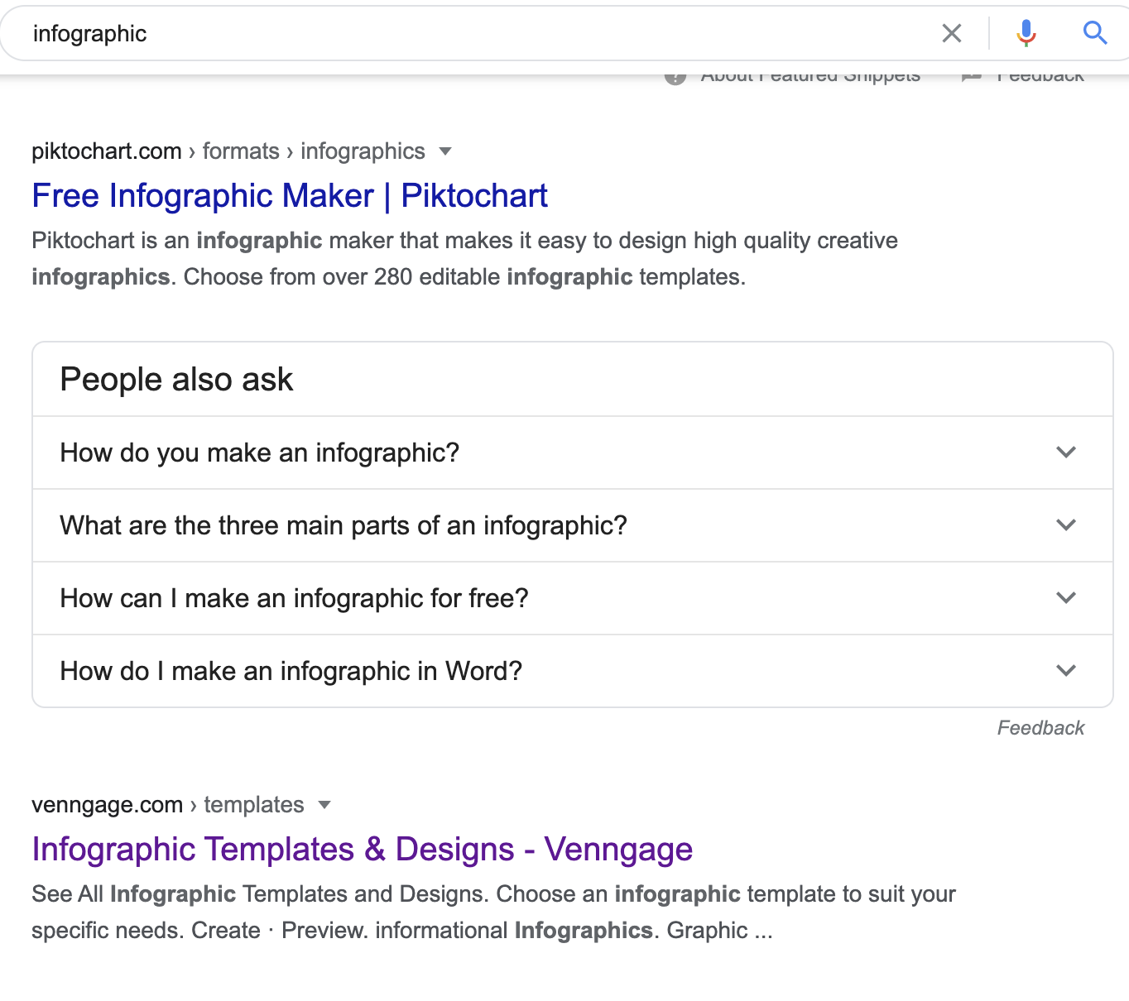Click "How do you make an infographic?" question
Screen dimensions: 1129x1001
[260, 453]
